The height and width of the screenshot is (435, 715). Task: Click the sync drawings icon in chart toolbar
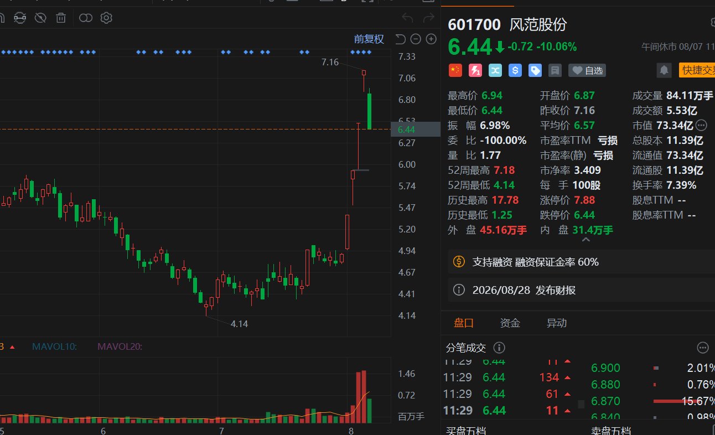(19, 18)
